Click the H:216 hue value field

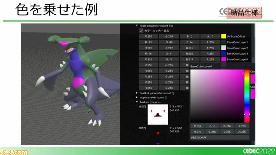197,132
